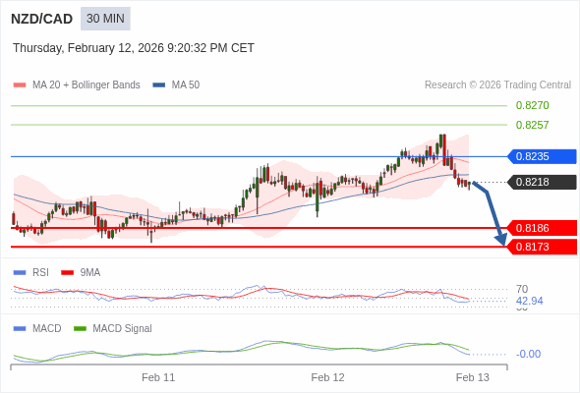Click the 'MA 20 + Bollinger Bands' legend label
The width and height of the screenshot is (580, 393).
tap(87, 85)
